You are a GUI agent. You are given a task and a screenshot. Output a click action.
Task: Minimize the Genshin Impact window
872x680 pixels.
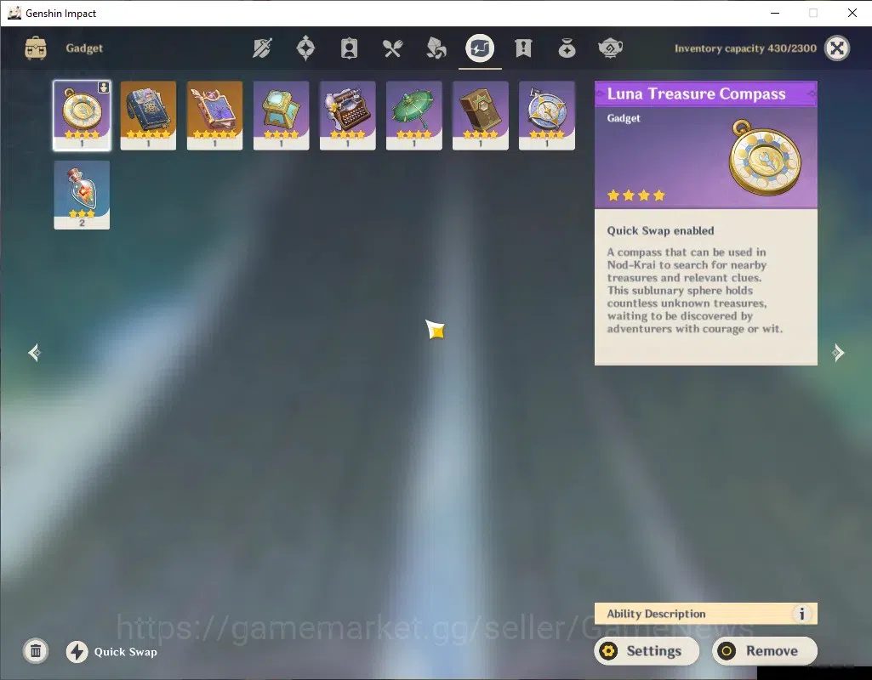(x=775, y=13)
